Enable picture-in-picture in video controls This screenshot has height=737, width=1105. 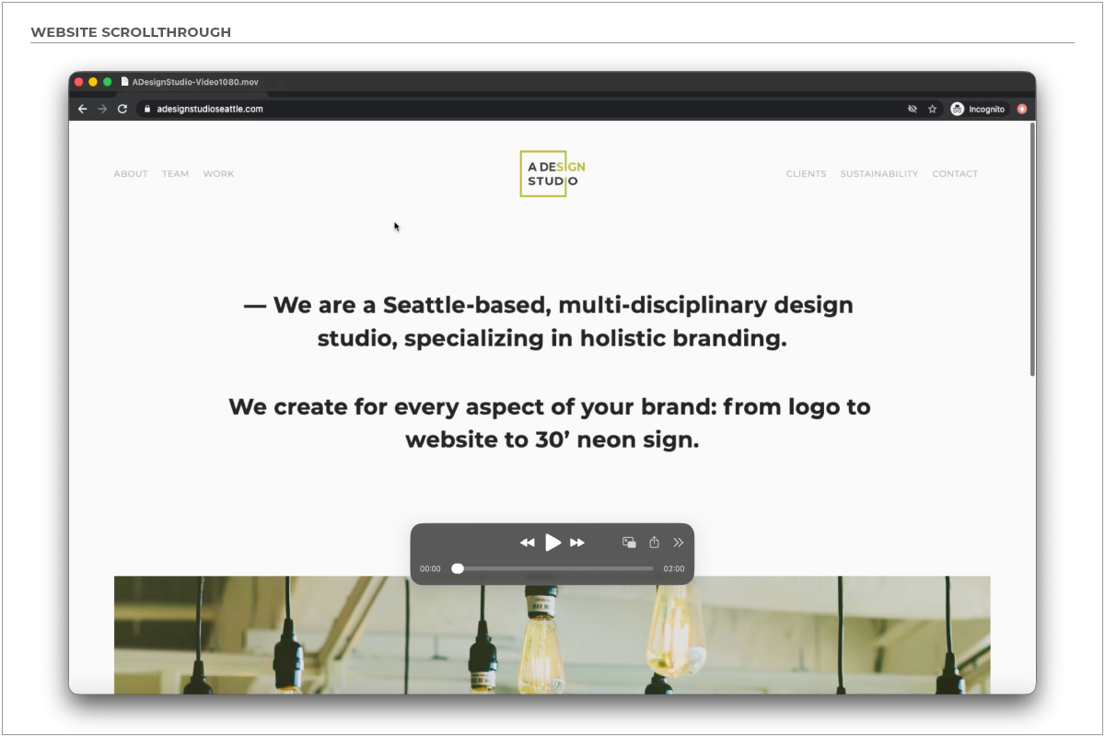tap(629, 543)
